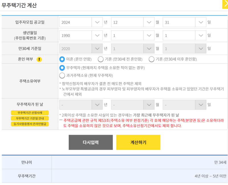Click the 무주택기간 result label
This screenshot has width=228, height=185.
tap(27, 176)
